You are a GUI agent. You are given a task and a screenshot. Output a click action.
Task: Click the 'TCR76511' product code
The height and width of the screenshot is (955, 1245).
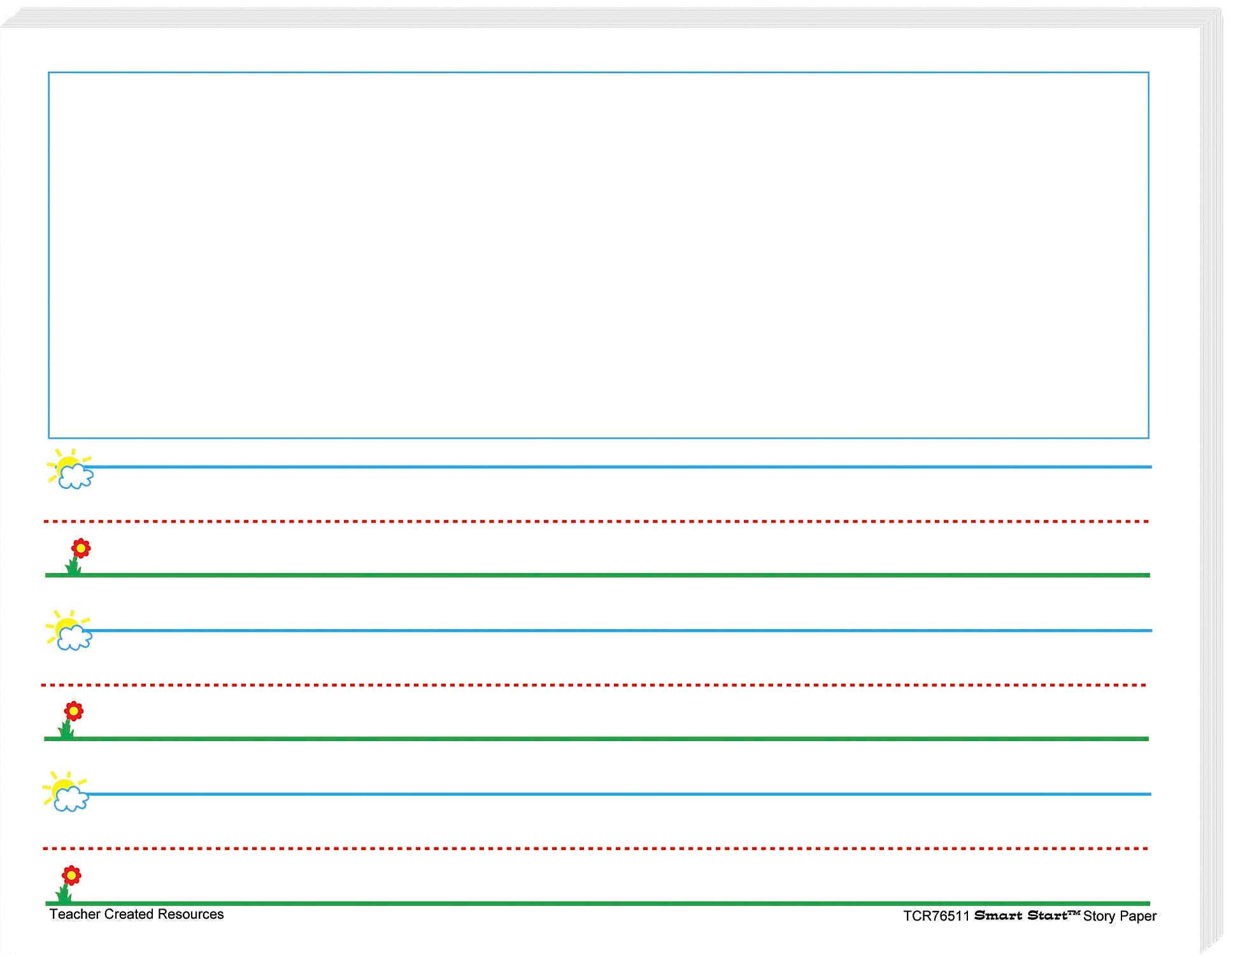tap(936, 916)
